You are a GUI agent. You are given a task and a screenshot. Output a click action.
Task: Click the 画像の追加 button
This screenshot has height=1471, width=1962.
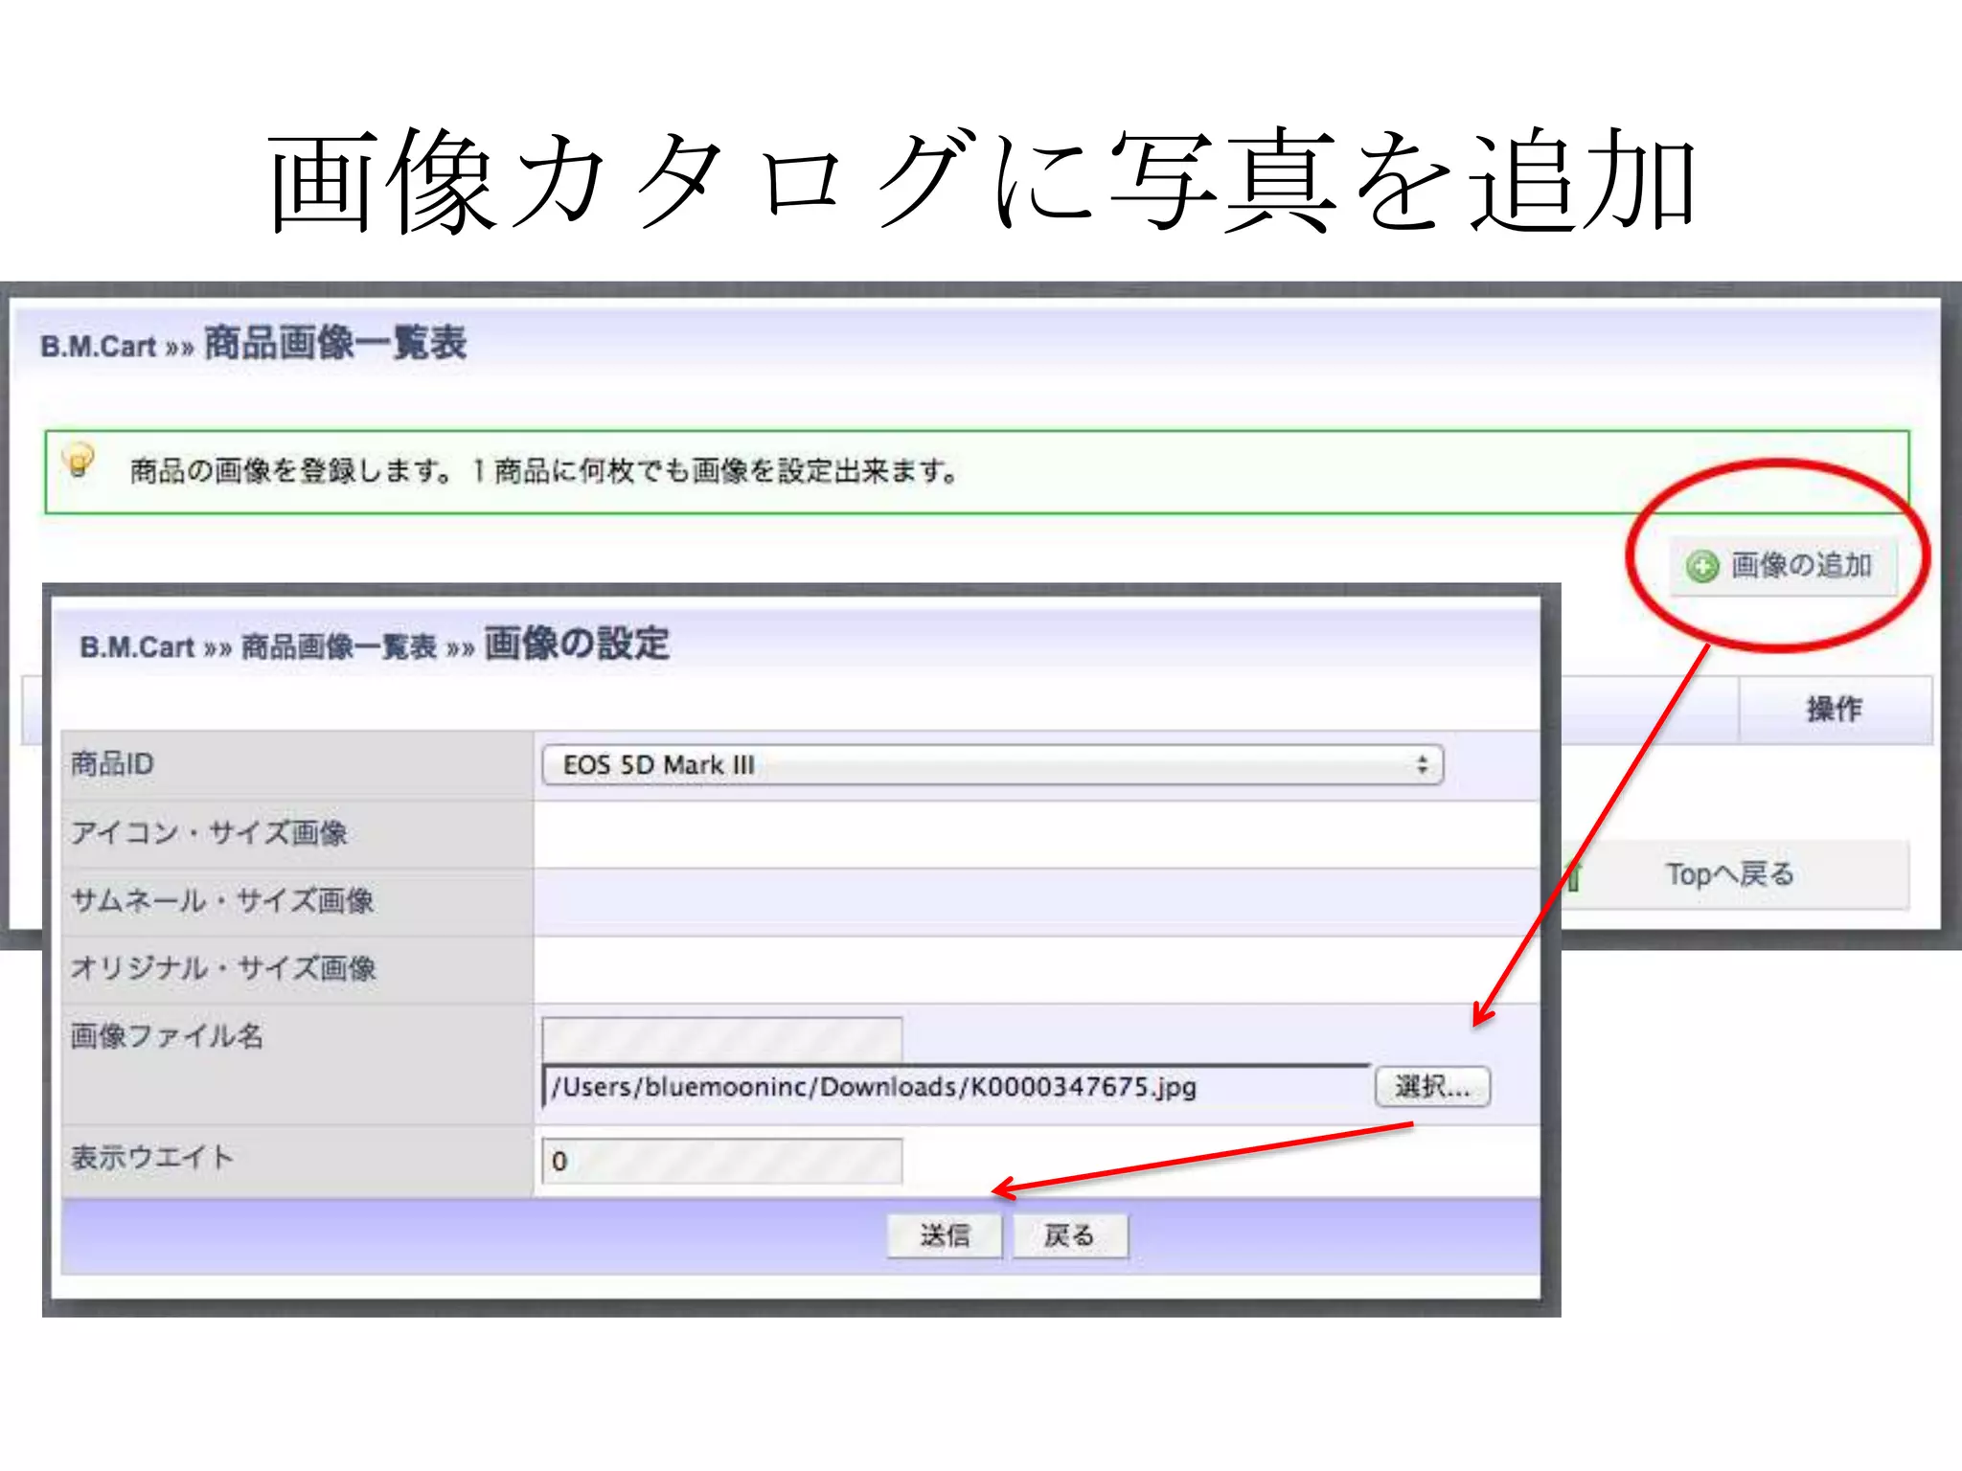pos(1783,566)
